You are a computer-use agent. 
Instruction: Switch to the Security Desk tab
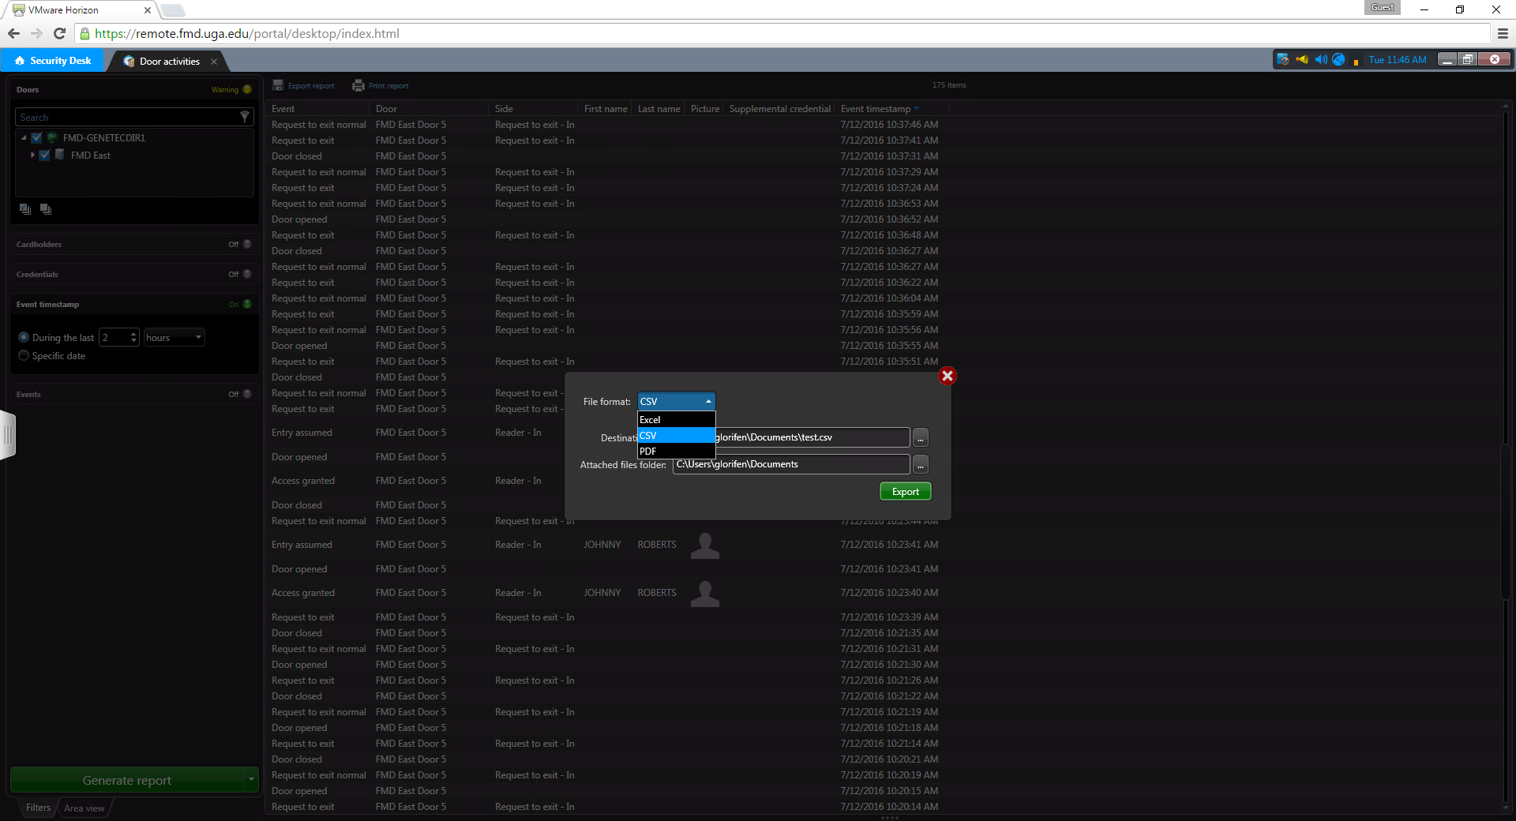[x=54, y=61]
